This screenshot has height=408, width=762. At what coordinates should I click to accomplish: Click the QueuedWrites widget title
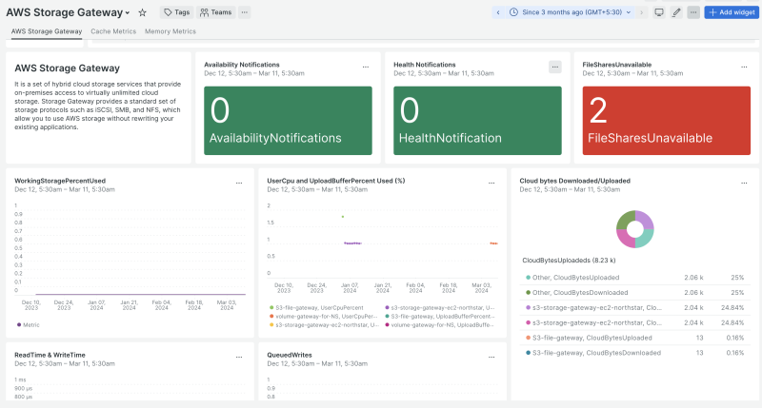pos(290,355)
